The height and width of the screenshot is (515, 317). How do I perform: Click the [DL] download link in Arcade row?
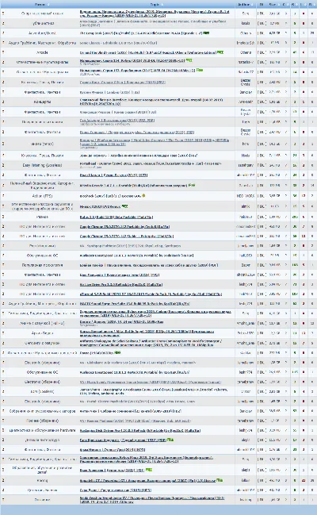(262, 52)
